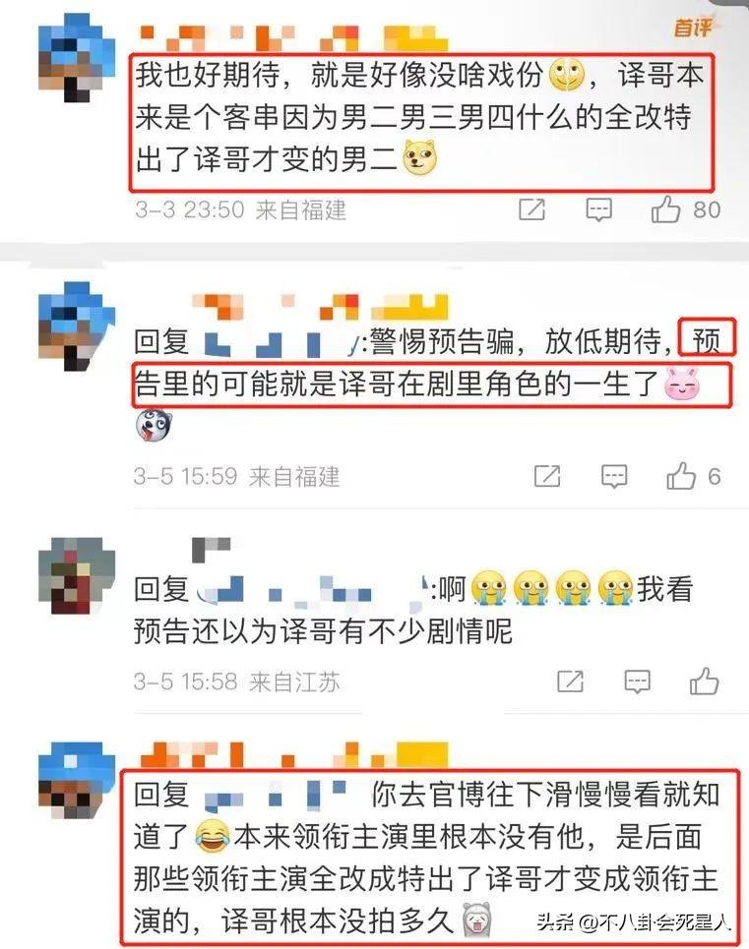
Task: Reply to the 3-5 15:59 comment
Action: 613,476
